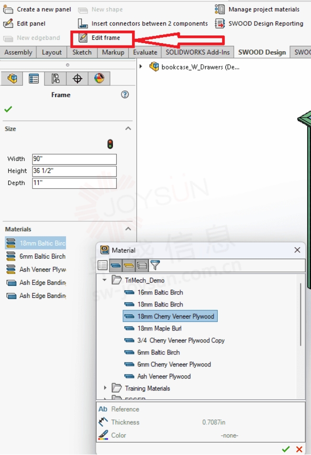
Task: Select Ash Veneer Plywood in Materials list
Action: point(36,269)
